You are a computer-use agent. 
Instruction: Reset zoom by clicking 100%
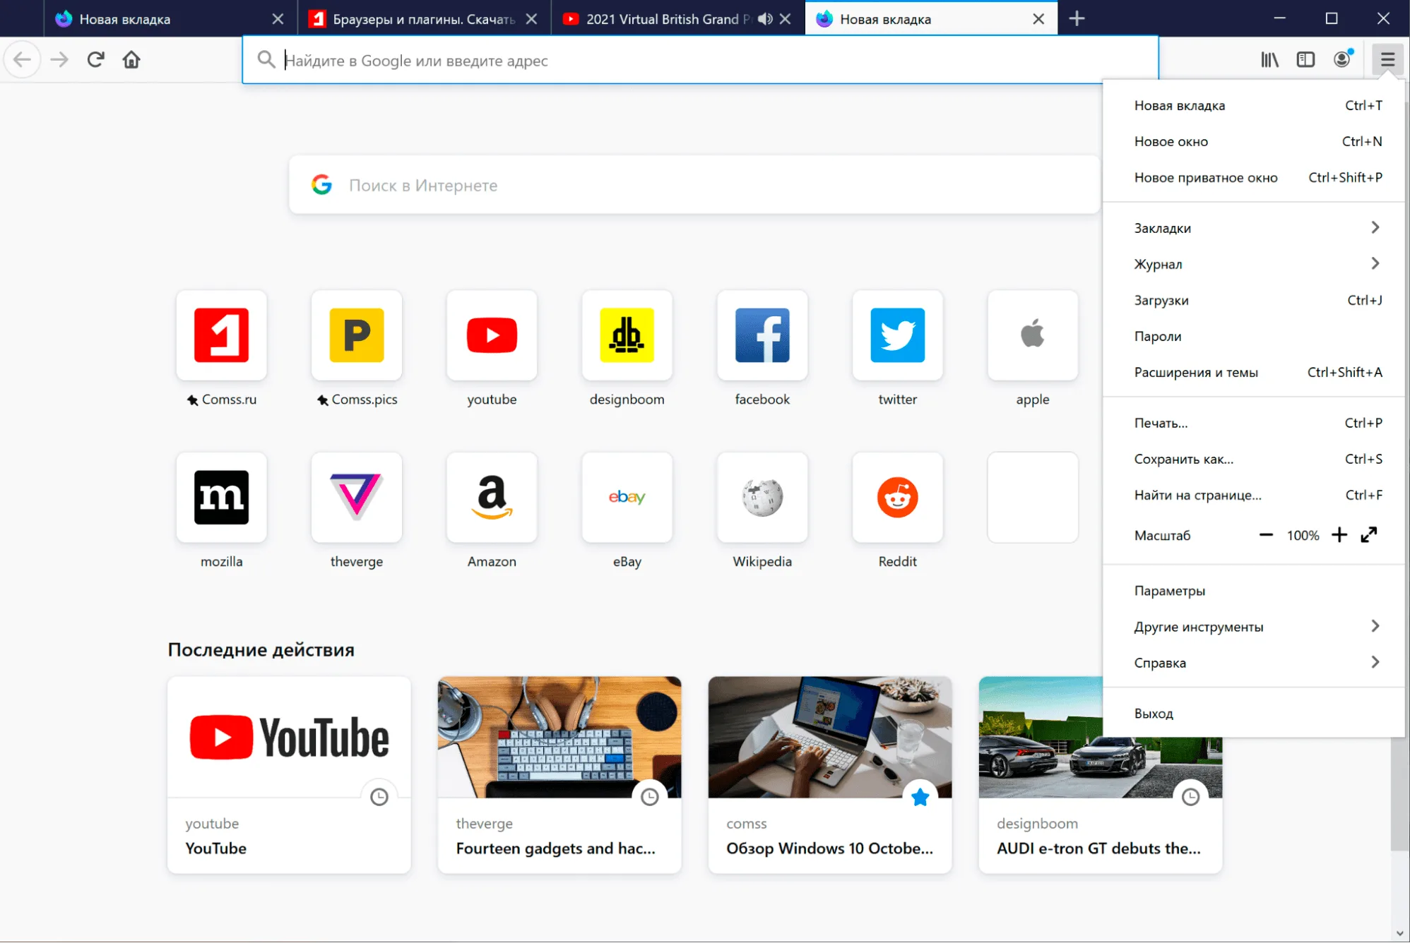1303,535
